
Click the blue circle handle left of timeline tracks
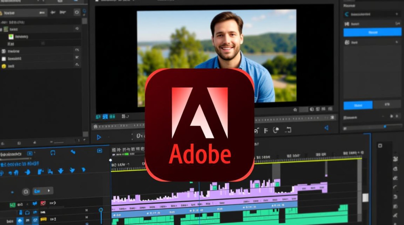[101, 210]
